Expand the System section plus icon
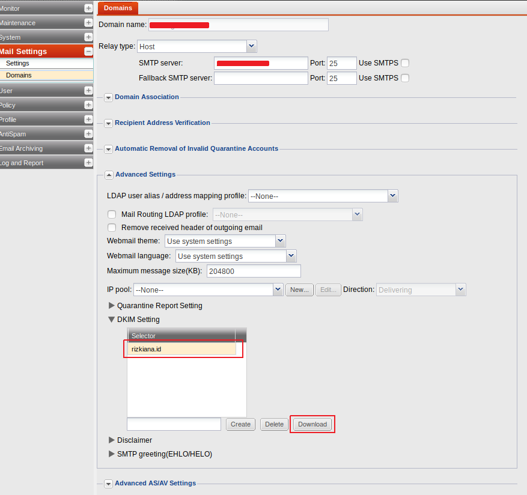The width and height of the screenshot is (527, 495). [x=88, y=37]
